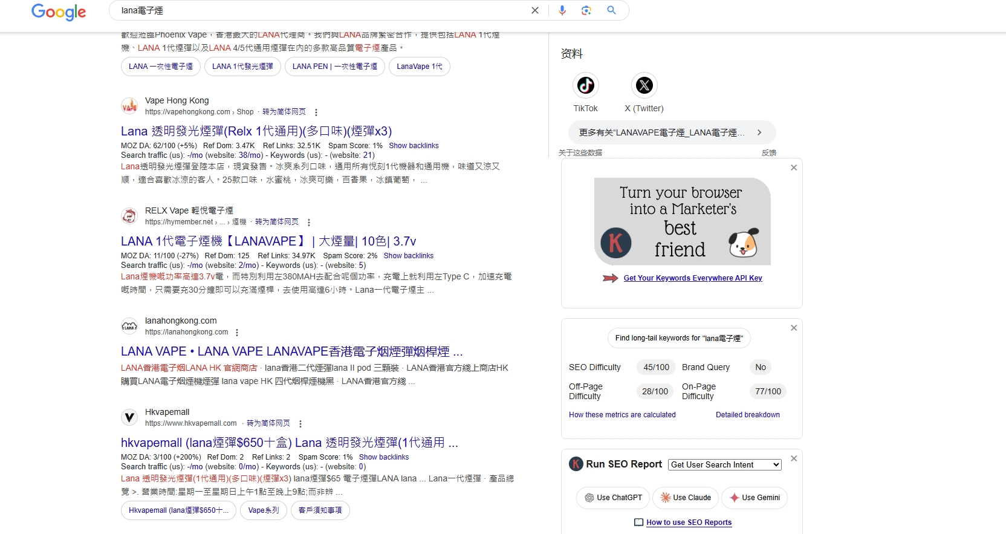Screen dimensions: 1006x534
Task: Run report with Use Gemini button
Action: point(754,498)
